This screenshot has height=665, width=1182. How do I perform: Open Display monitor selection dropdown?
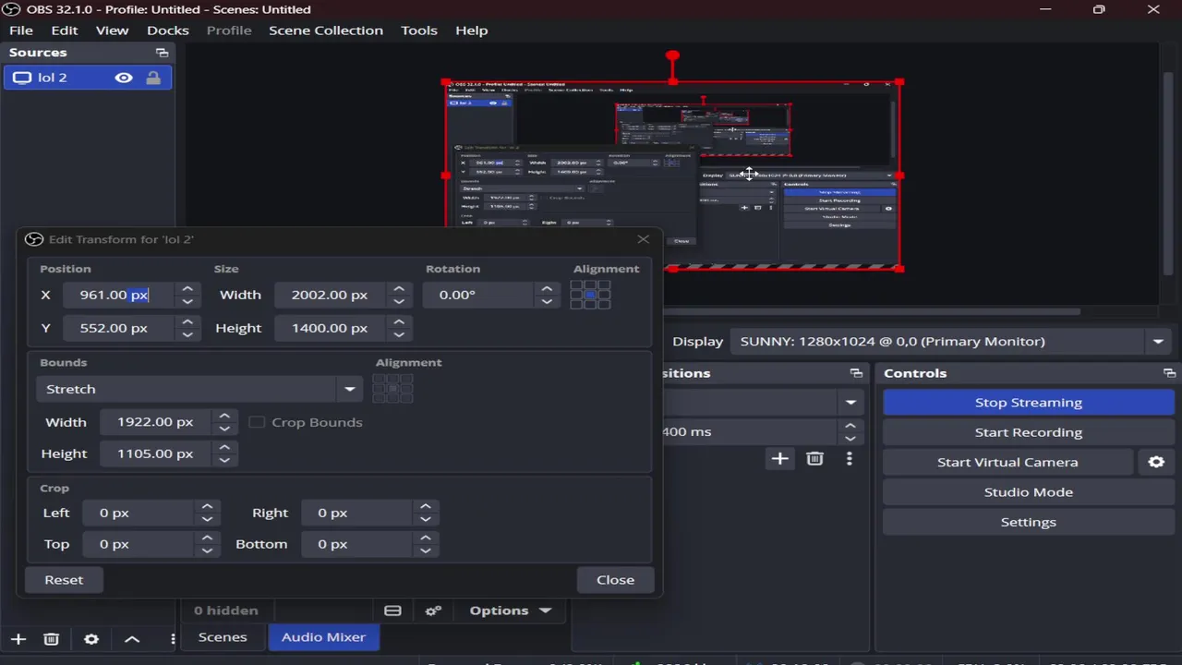(952, 342)
